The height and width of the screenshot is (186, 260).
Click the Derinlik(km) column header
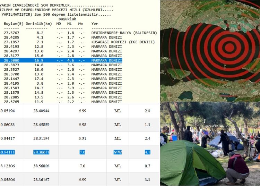pyautogui.click(x=39, y=24)
